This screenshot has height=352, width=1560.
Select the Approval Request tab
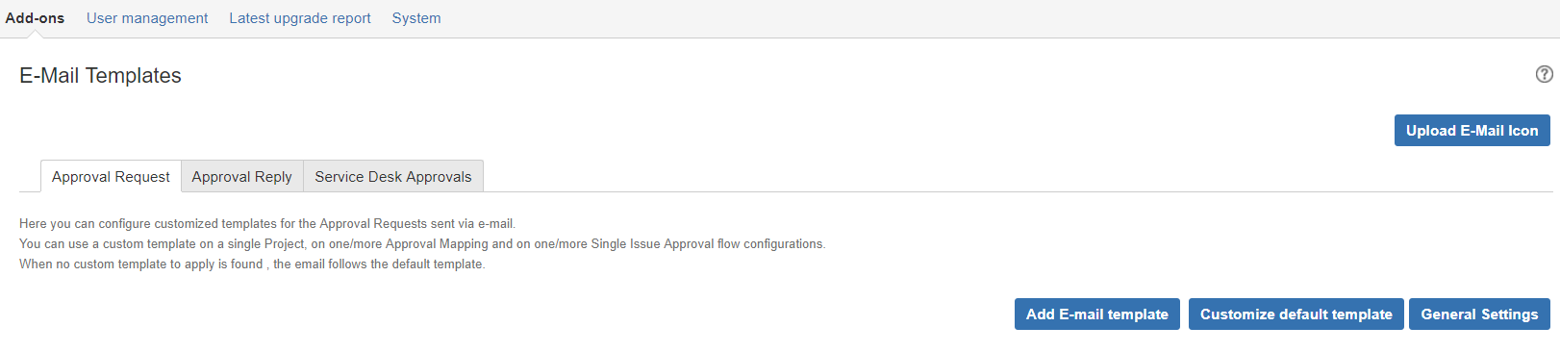click(111, 177)
